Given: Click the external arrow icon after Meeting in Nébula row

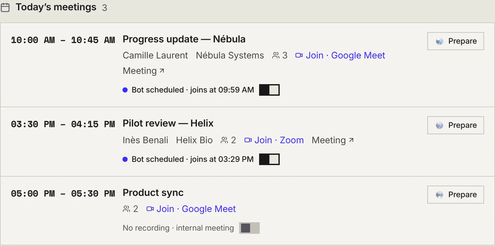Looking at the screenshot, I should tap(162, 70).
